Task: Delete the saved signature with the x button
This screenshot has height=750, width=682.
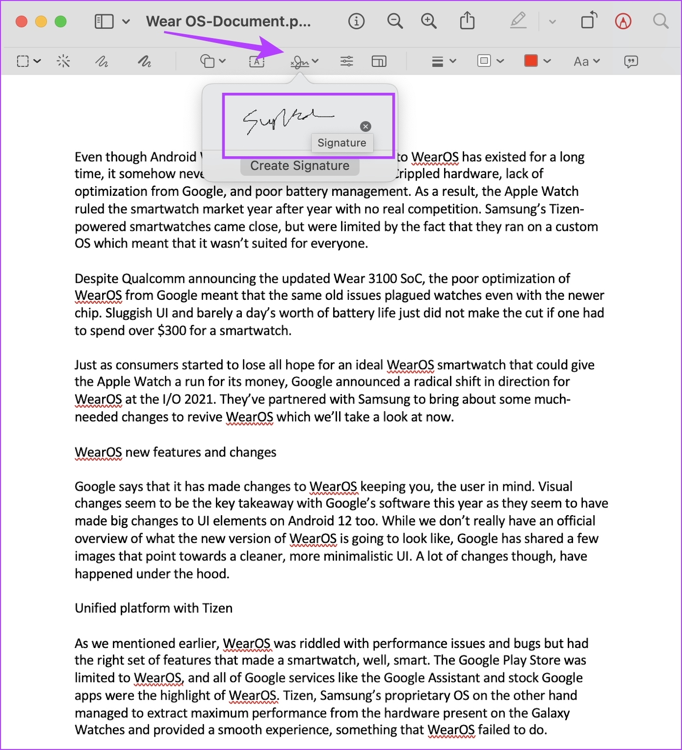Action: click(x=365, y=126)
